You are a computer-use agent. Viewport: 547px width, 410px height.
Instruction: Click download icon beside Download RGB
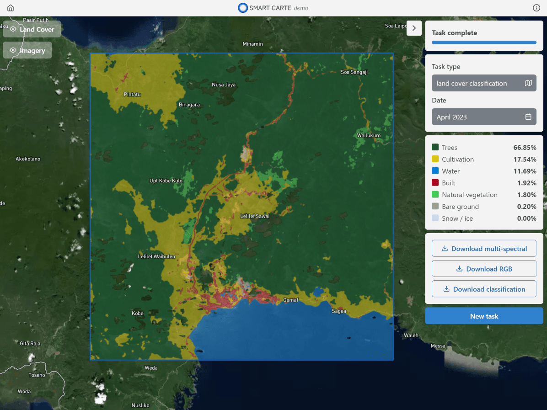coord(459,269)
